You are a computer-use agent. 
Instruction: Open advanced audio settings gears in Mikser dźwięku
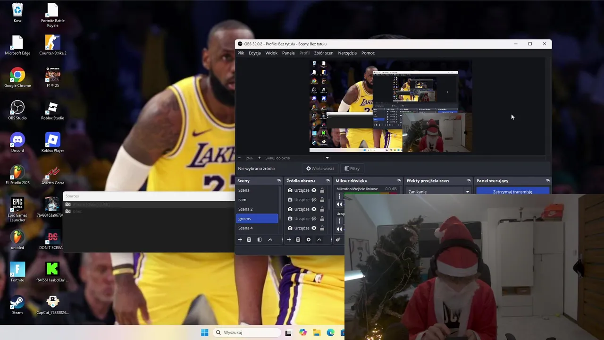pyautogui.click(x=338, y=239)
